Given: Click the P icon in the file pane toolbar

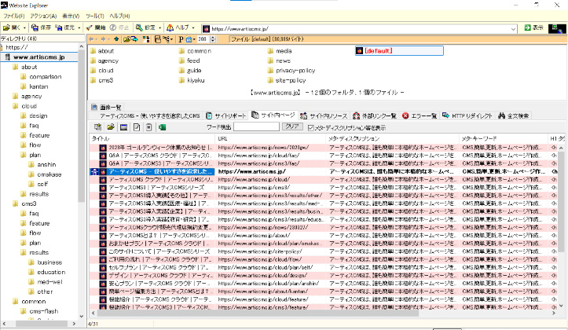Looking at the screenshot, I should 181,39.
